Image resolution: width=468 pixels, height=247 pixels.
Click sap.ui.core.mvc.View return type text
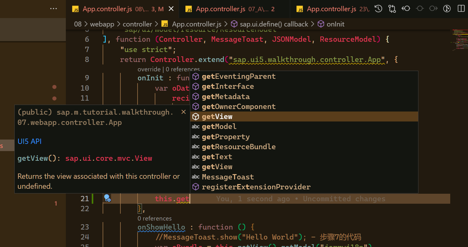[109, 158]
